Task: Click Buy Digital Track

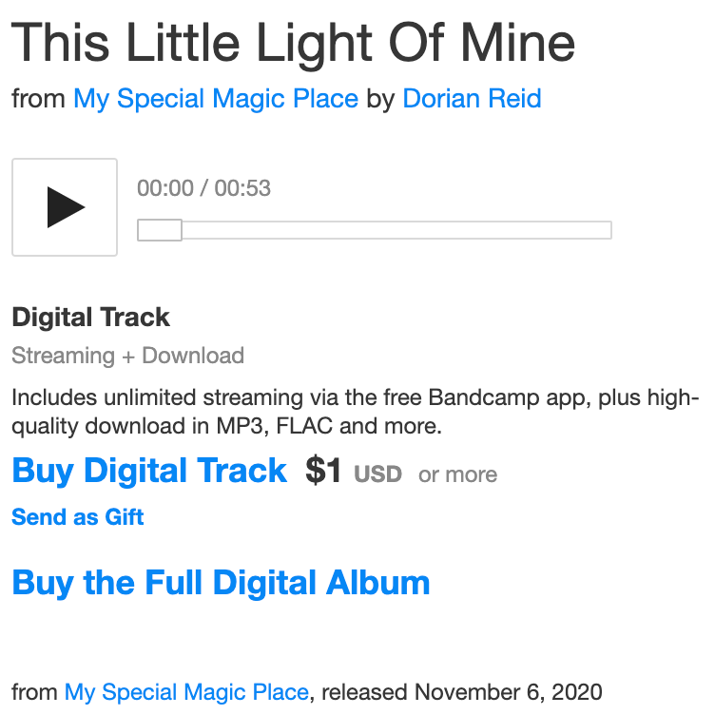Action: (149, 471)
